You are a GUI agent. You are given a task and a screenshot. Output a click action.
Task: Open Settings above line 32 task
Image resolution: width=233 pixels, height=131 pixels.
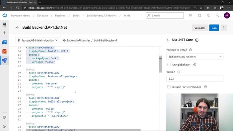click(30, 123)
